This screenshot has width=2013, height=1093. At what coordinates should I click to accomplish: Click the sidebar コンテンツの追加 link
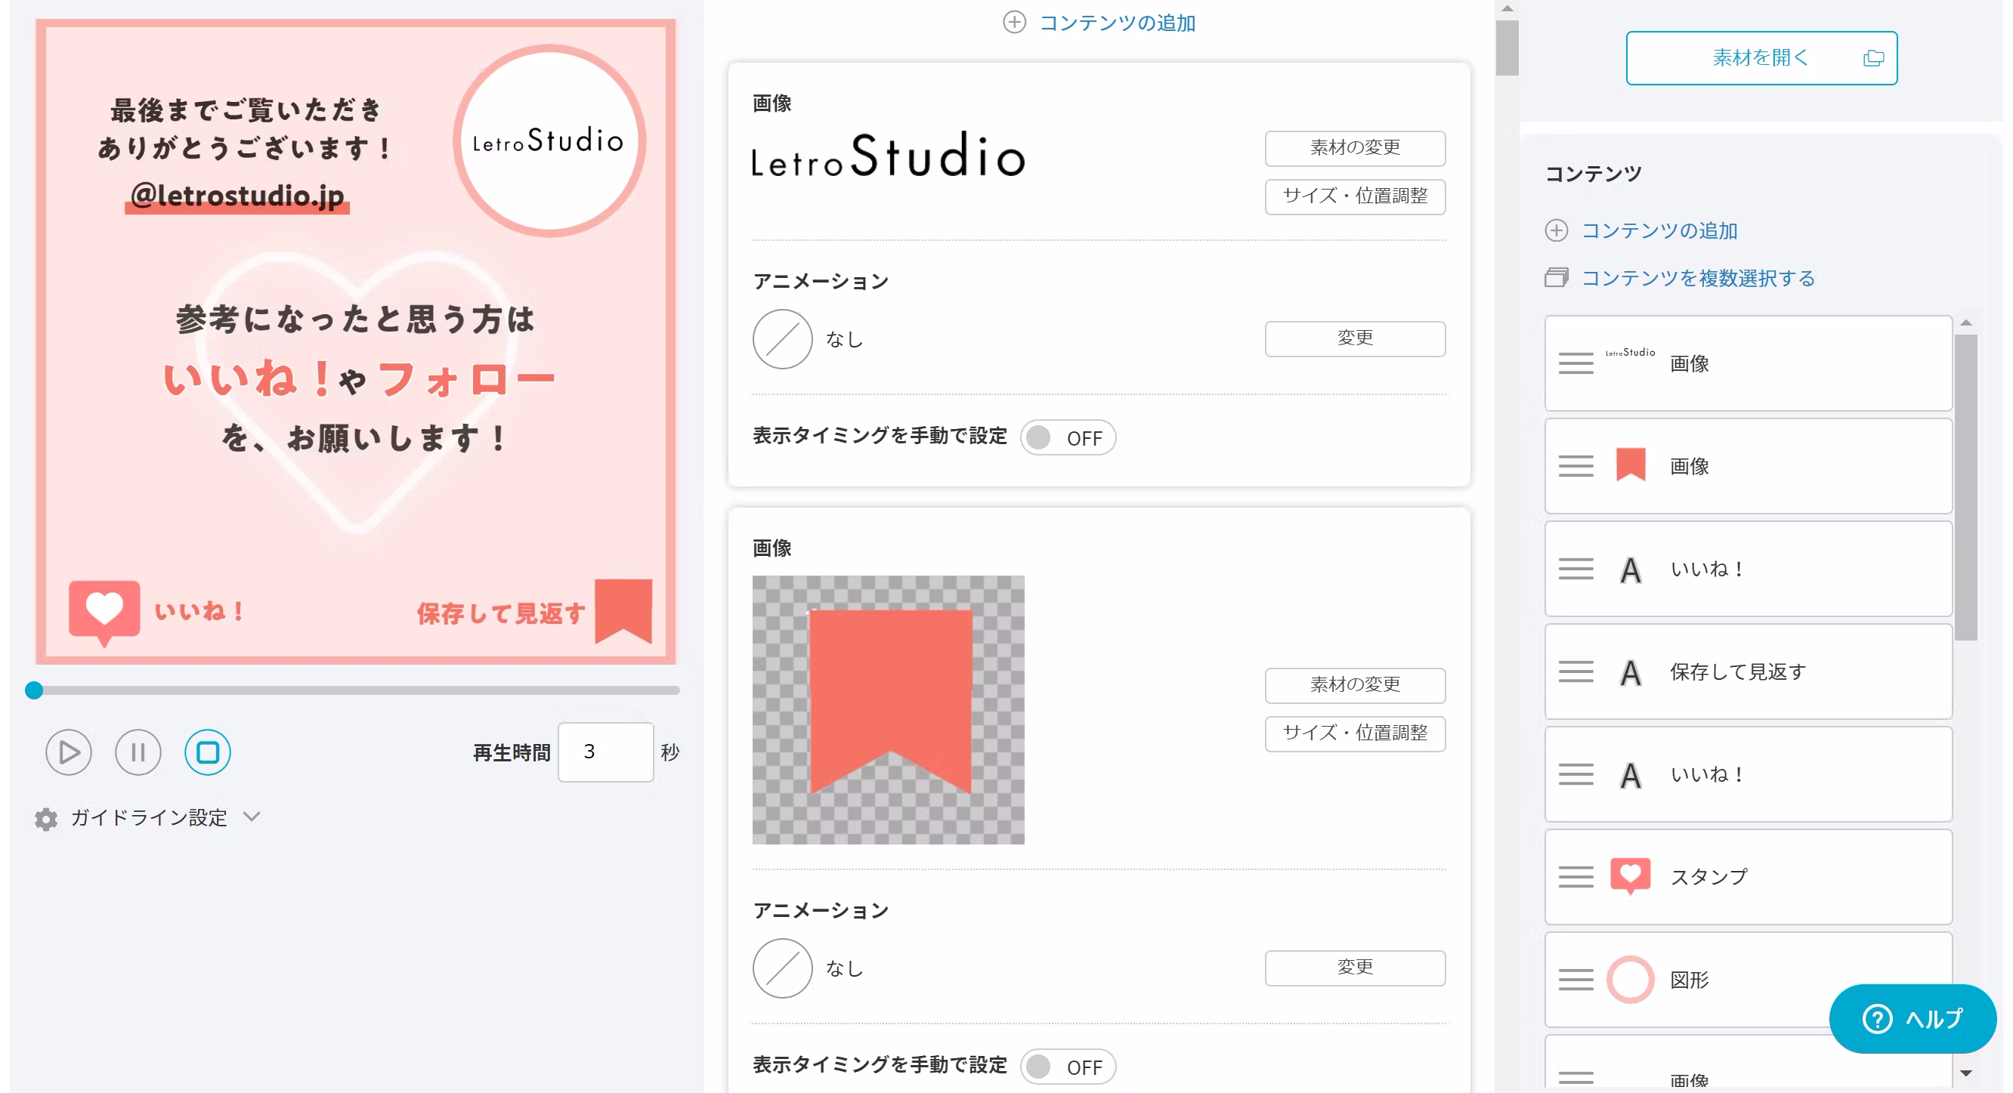(1659, 231)
